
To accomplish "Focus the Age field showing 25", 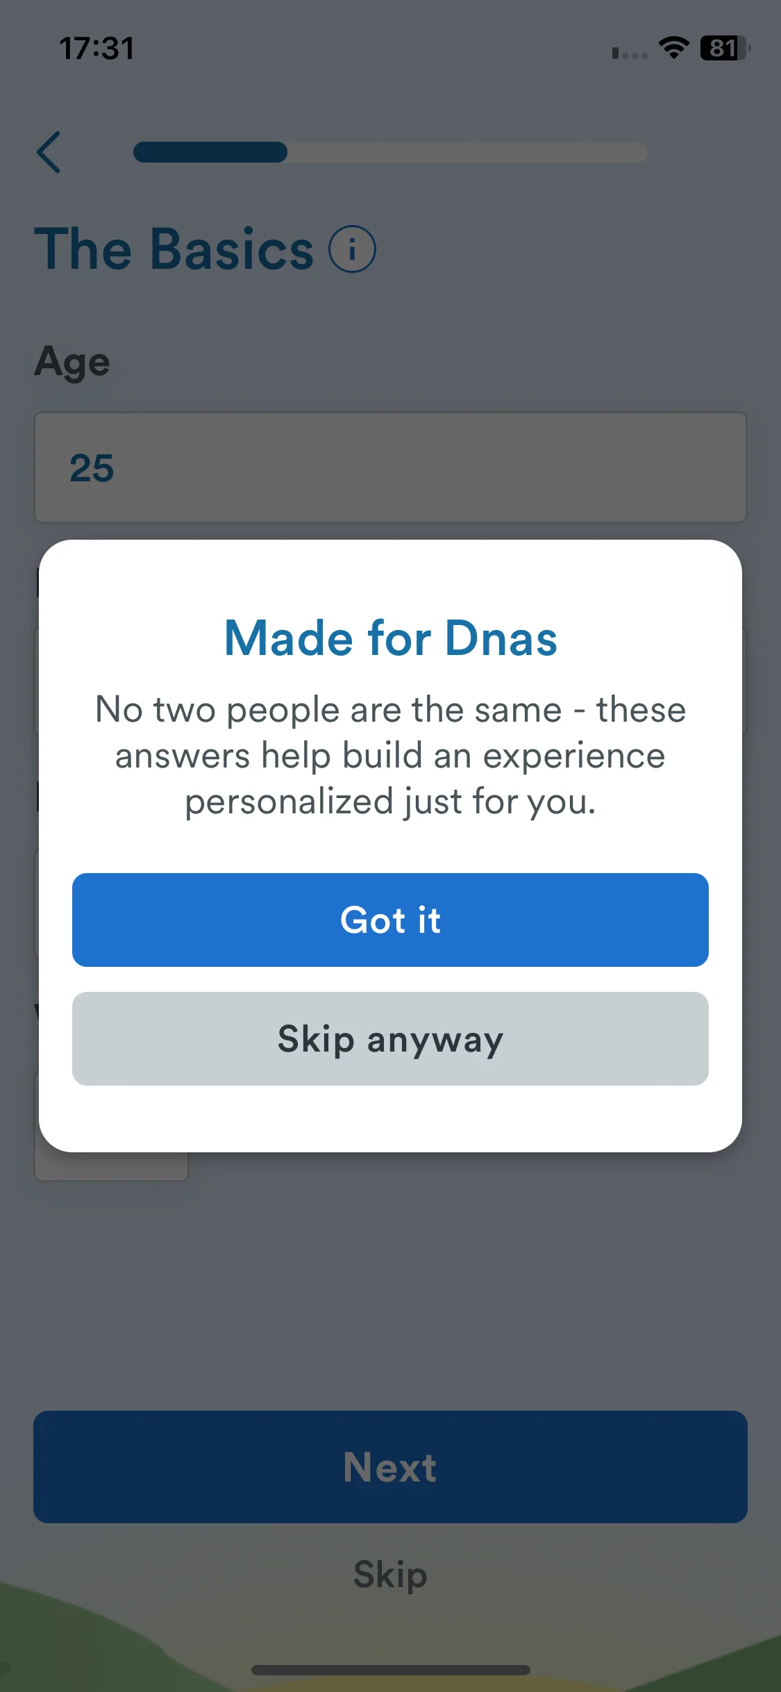I will (390, 467).
